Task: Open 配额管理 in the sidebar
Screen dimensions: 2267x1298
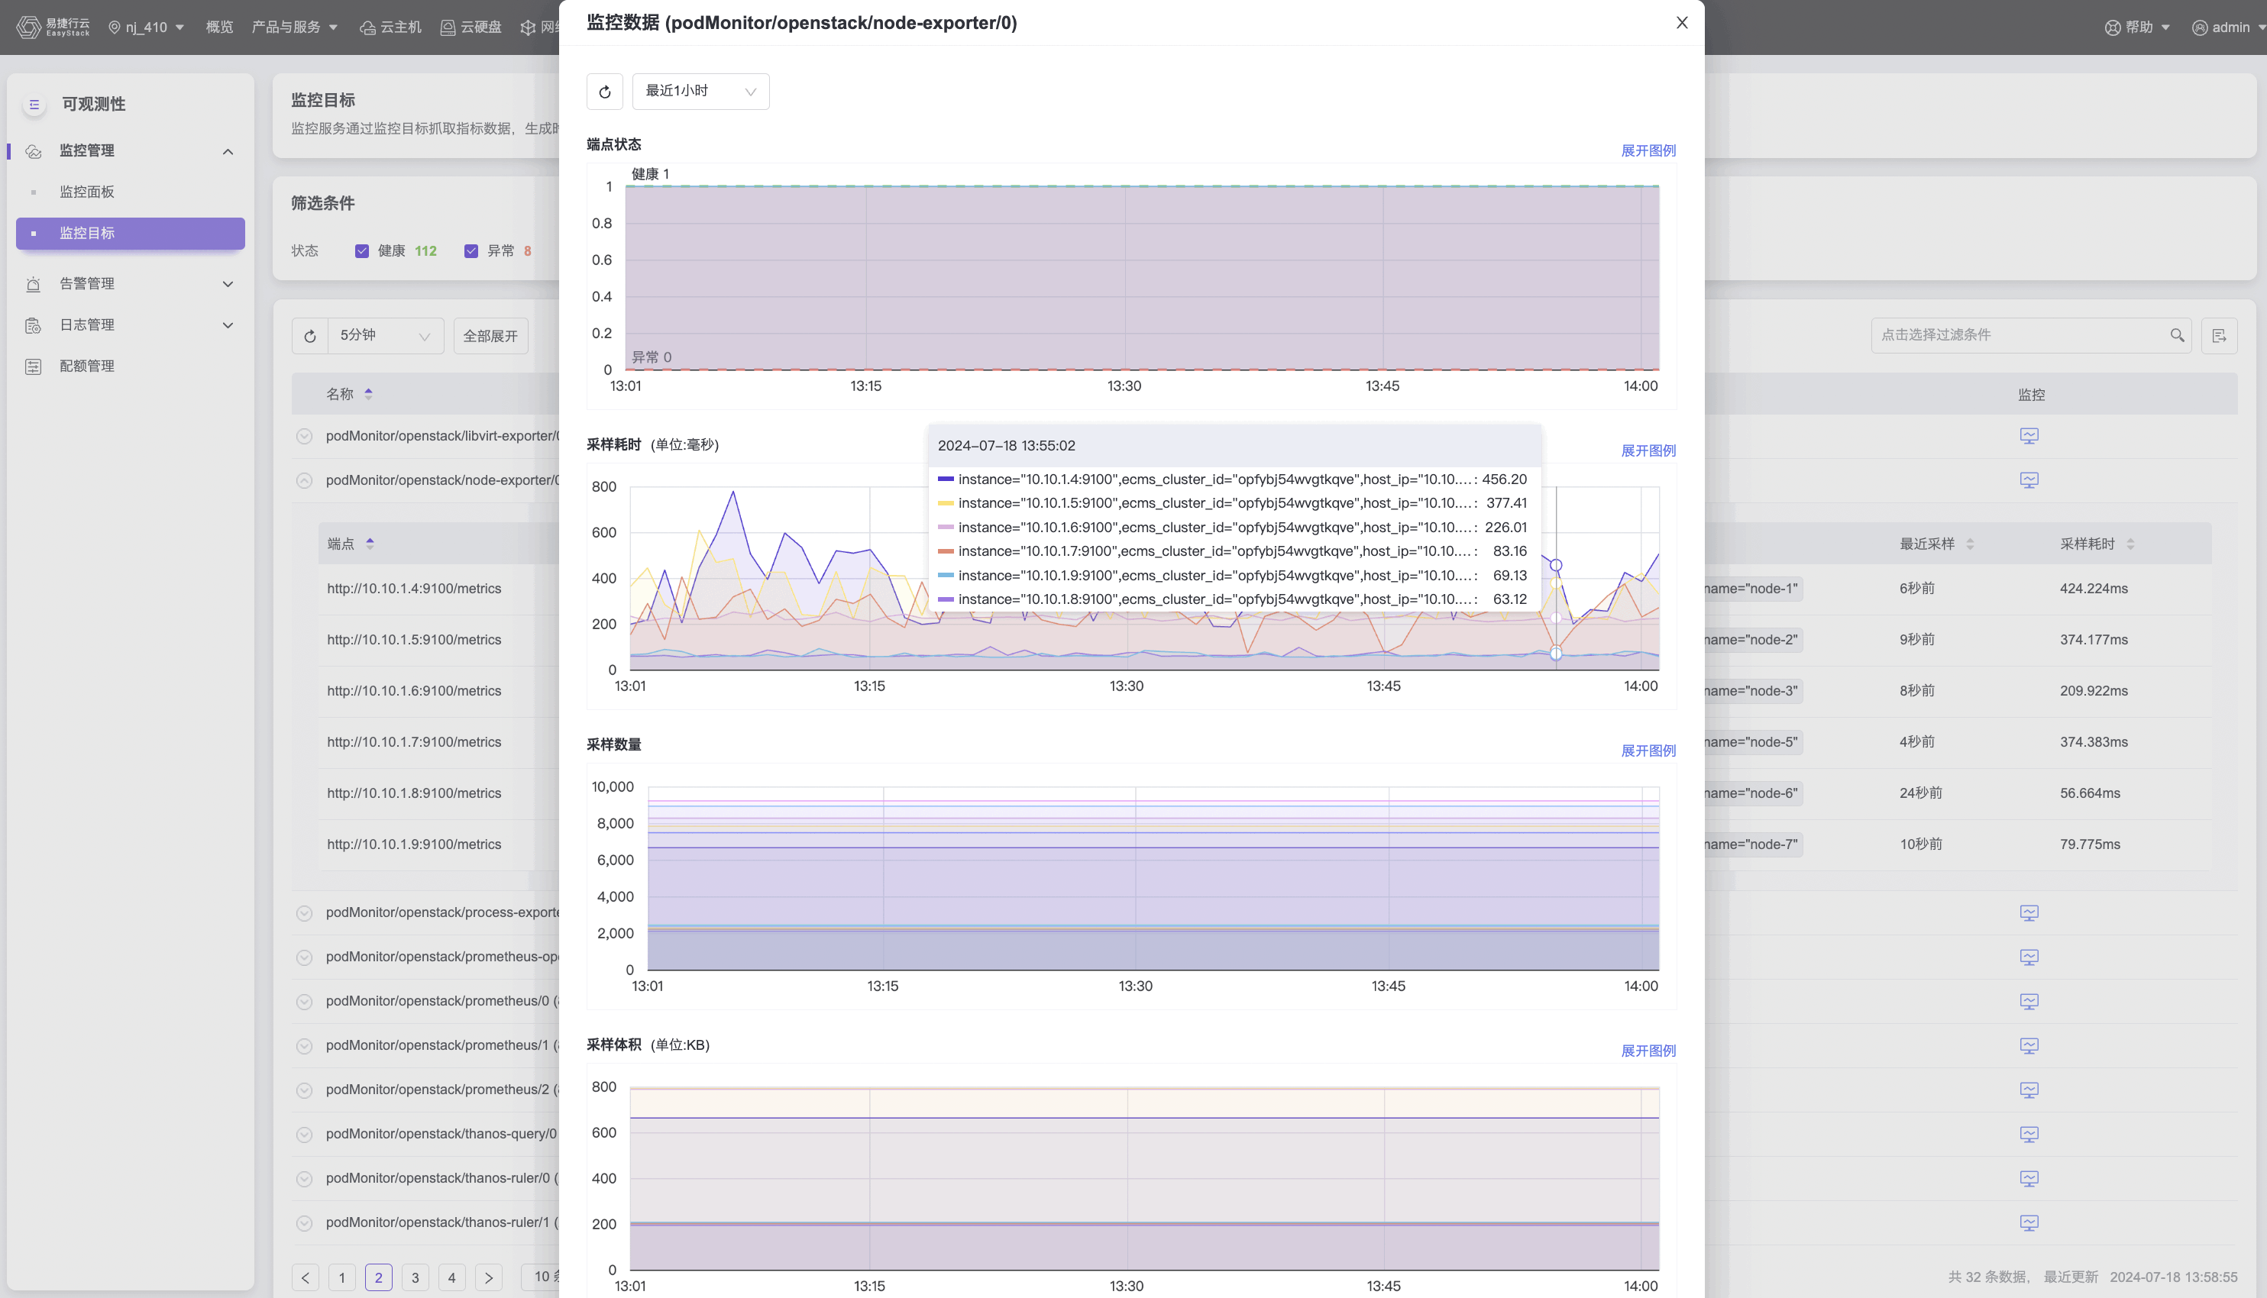Action: (x=86, y=366)
